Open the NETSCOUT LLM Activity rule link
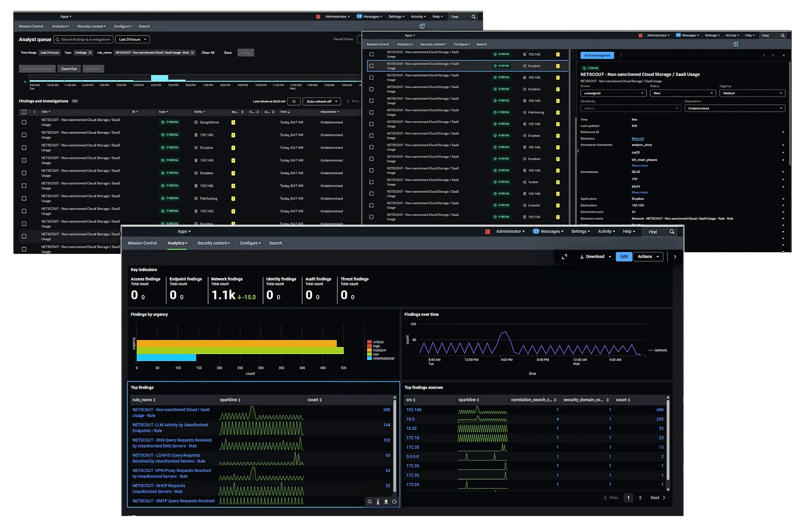805x532 pixels. [170, 428]
